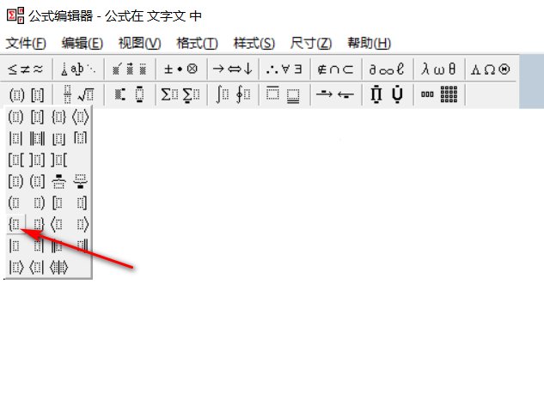Insert angle brackets fence template from palette
This screenshot has height=399, width=544.
[80, 118]
